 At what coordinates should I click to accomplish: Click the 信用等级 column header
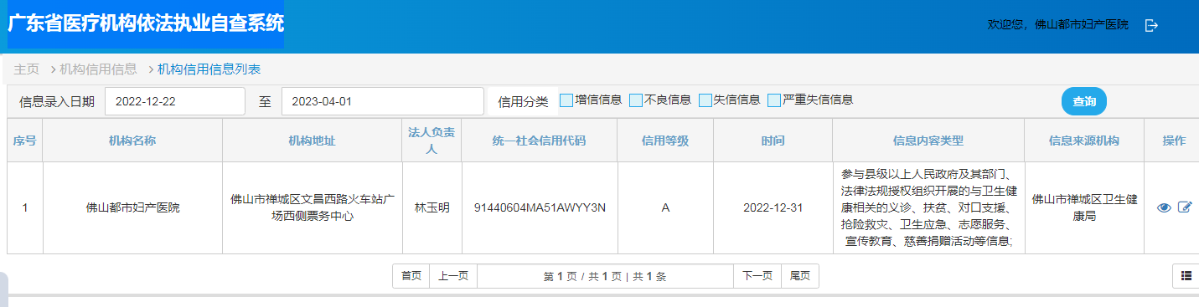click(665, 141)
